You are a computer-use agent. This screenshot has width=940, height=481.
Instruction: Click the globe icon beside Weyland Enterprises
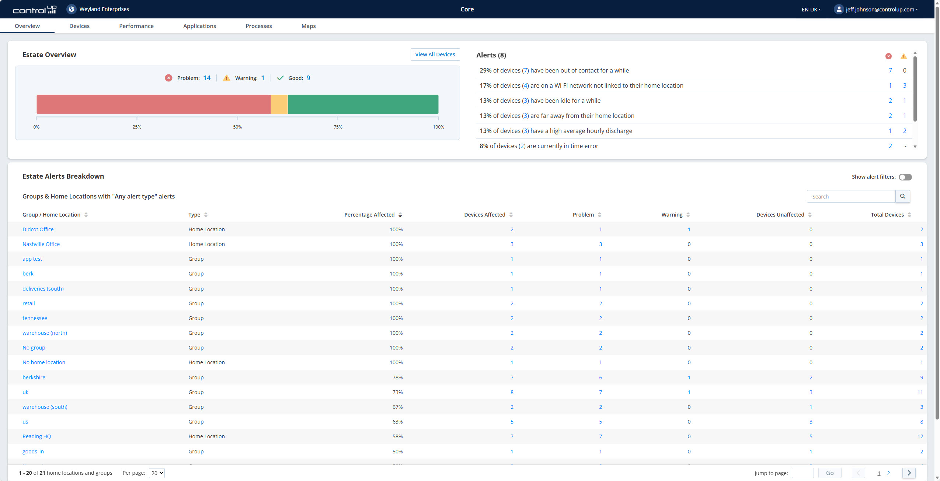[x=72, y=9]
